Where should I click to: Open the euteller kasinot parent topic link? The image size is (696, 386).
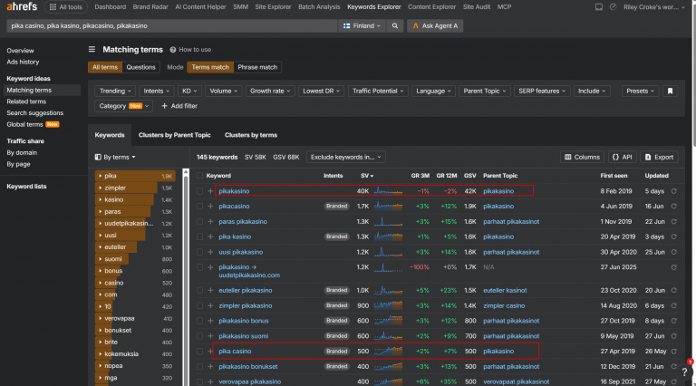[x=505, y=290]
